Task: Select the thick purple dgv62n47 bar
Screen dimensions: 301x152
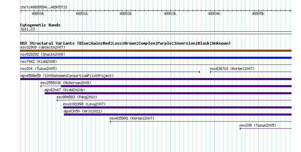Action: click(x=168, y=93)
